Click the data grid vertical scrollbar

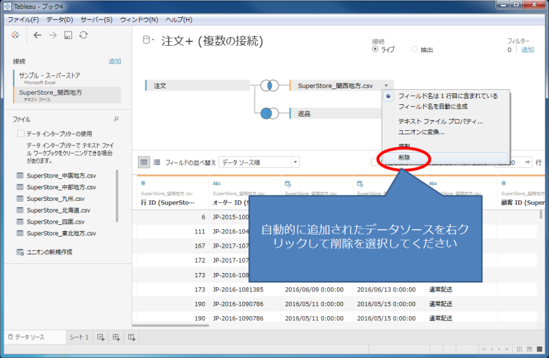[541, 214]
